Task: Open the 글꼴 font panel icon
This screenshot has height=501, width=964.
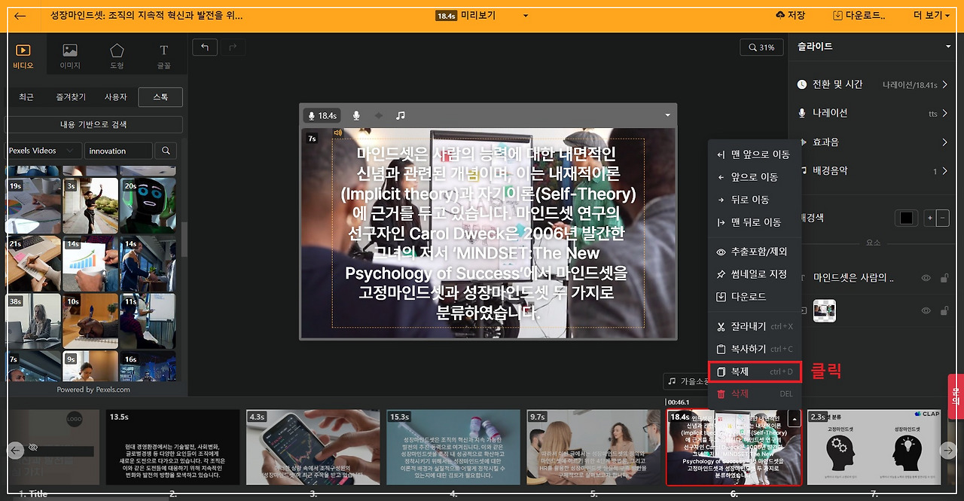Action: coord(163,56)
